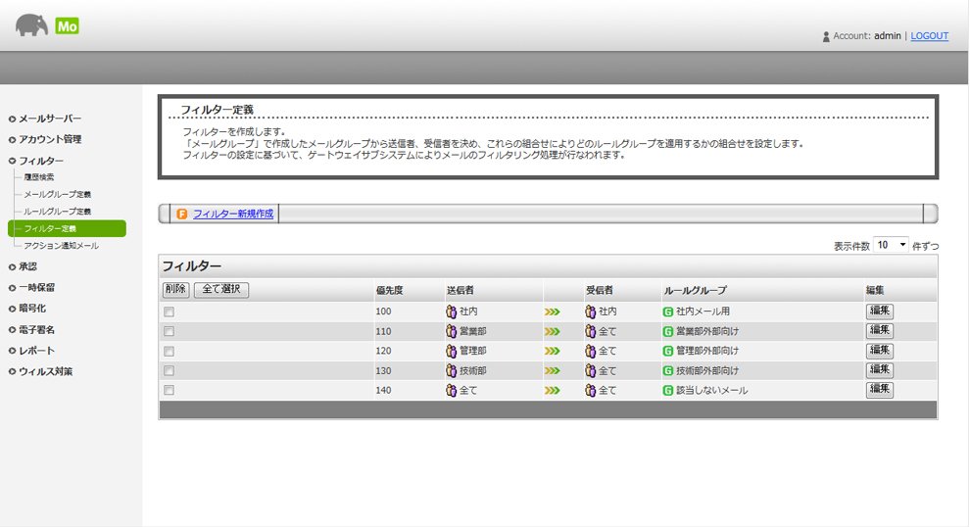Click recipient group icon in priority 100 row
Image resolution: width=970 pixels, height=527 pixels.
tap(590, 311)
